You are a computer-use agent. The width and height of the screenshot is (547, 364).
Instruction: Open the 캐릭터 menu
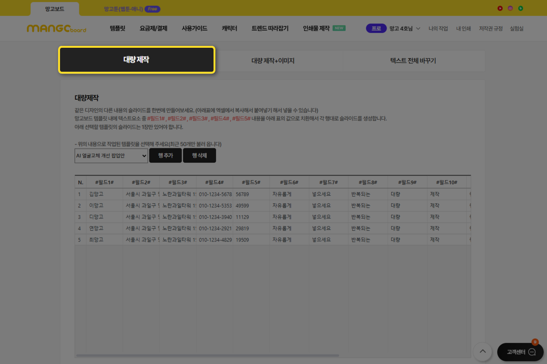pyautogui.click(x=229, y=28)
